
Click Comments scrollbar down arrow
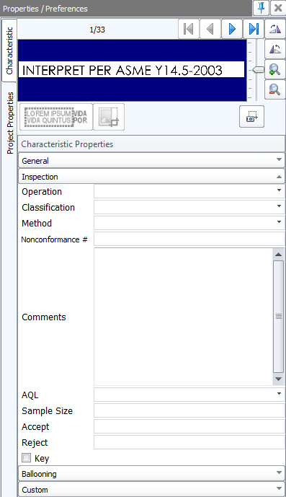[278, 379]
